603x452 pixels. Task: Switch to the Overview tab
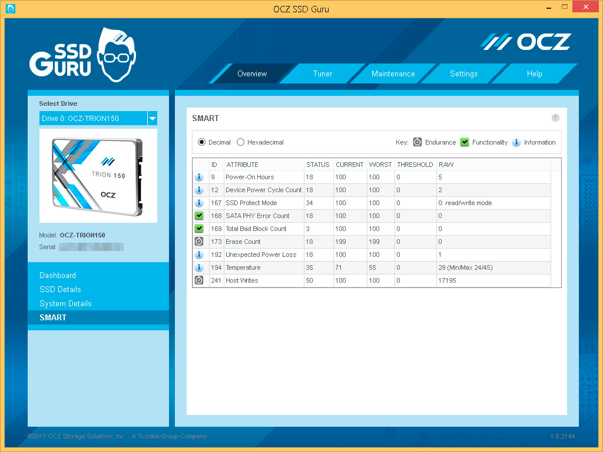tap(252, 73)
